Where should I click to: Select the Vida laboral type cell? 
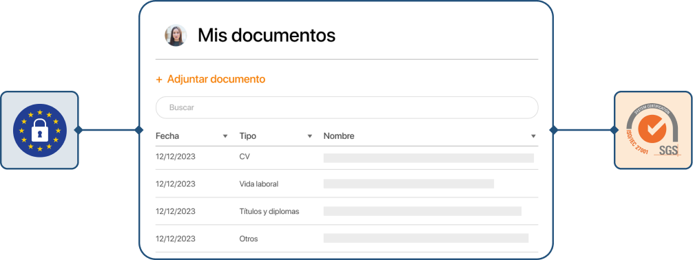pos(258,184)
